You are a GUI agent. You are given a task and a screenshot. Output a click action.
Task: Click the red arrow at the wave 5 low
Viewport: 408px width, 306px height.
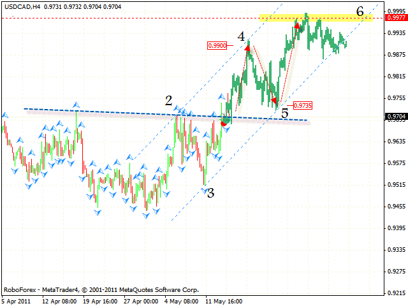tap(274, 101)
